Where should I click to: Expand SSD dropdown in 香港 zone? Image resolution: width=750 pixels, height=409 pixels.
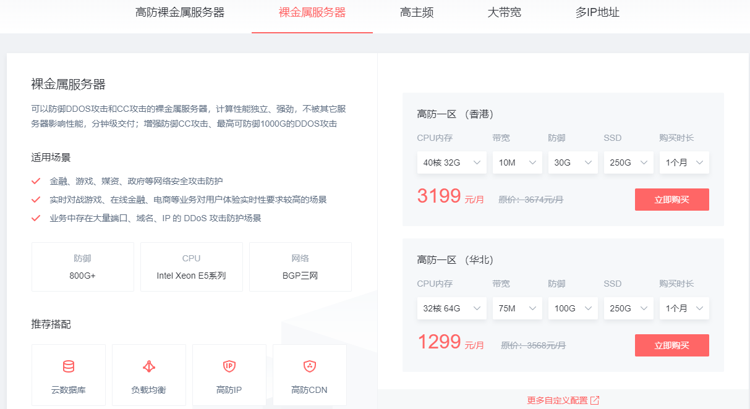coord(629,162)
